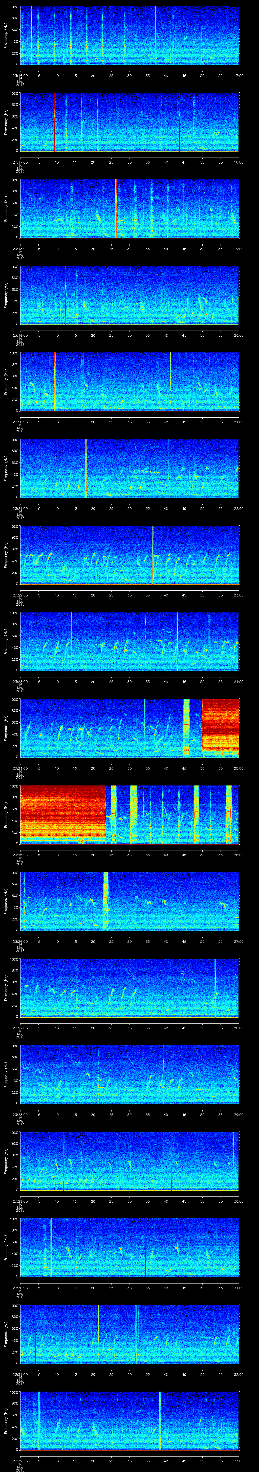Click red broadband noise block in the 23:24:00 panel
Viewport: 259px width, 1472px height.
point(221,726)
